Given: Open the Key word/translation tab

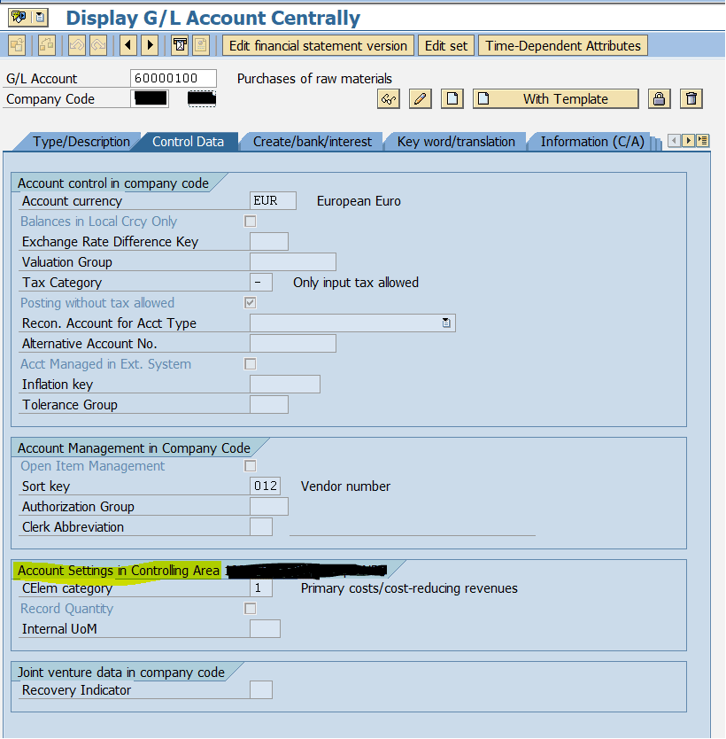Looking at the screenshot, I should pyautogui.click(x=454, y=141).
